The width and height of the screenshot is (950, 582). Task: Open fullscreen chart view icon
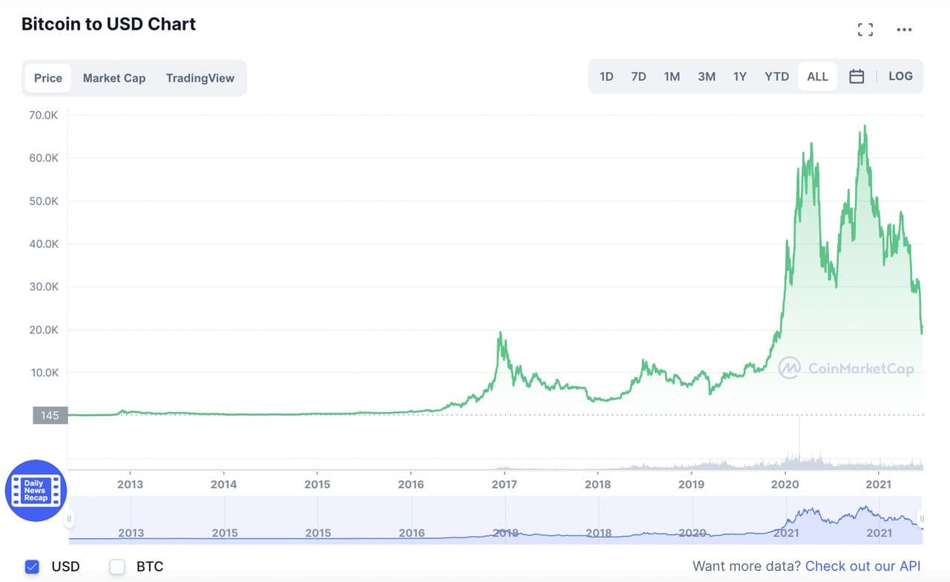(865, 30)
